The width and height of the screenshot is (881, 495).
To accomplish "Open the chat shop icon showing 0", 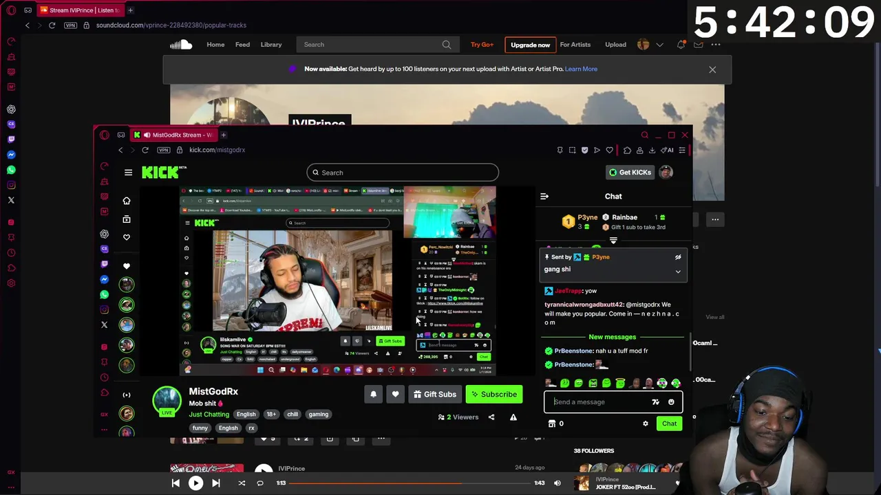I will point(555,423).
